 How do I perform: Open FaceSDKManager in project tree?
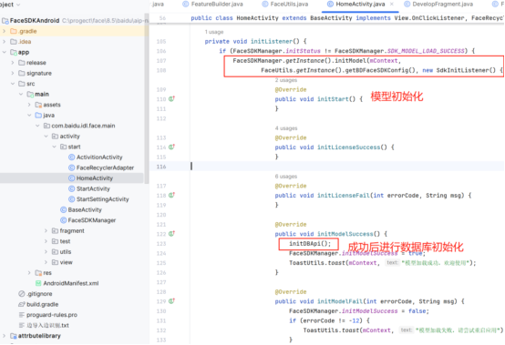(x=92, y=220)
